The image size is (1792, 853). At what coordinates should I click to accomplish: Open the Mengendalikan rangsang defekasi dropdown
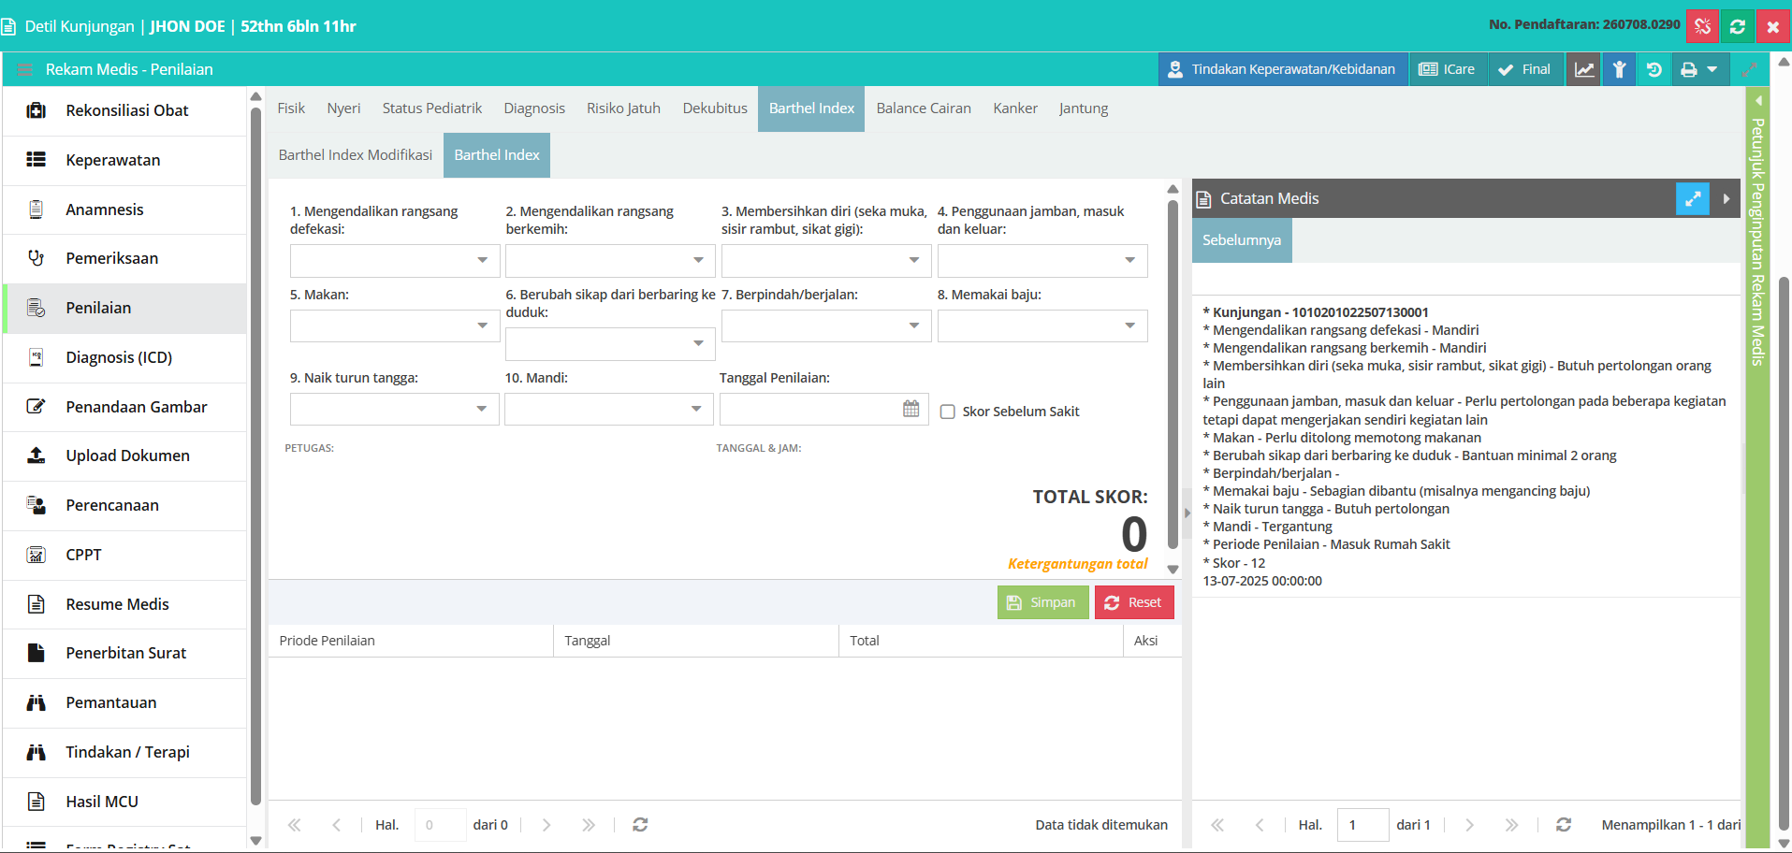click(394, 260)
